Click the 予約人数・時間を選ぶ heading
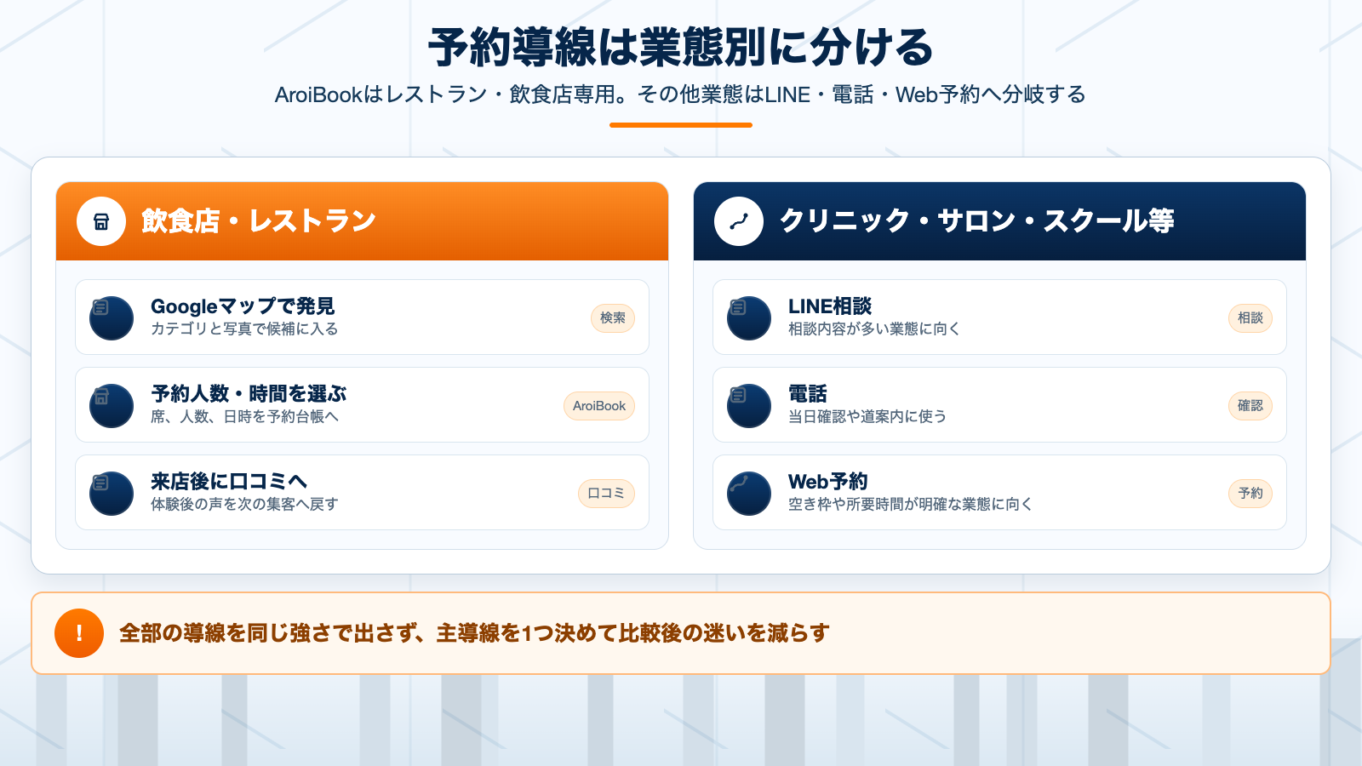Image resolution: width=1362 pixels, height=766 pixels. click(x=249, y=394)
